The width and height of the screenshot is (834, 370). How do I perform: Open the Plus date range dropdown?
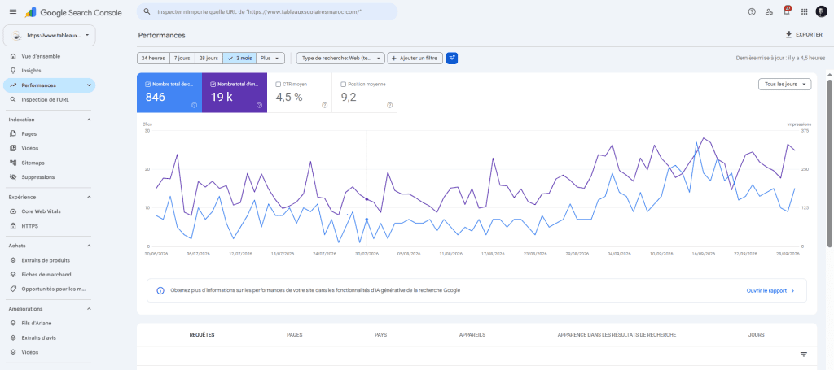tap(270, 59)
